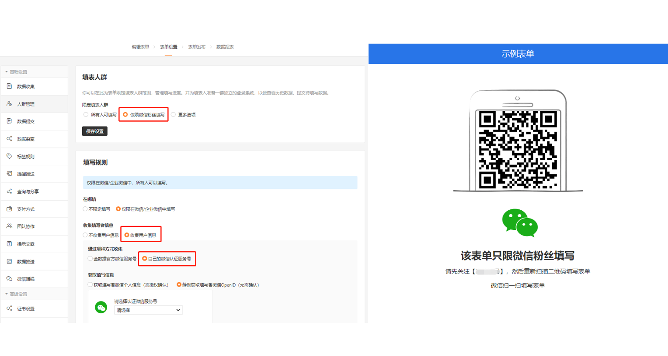Choose 不限定填写 radio button

point(85,209)
